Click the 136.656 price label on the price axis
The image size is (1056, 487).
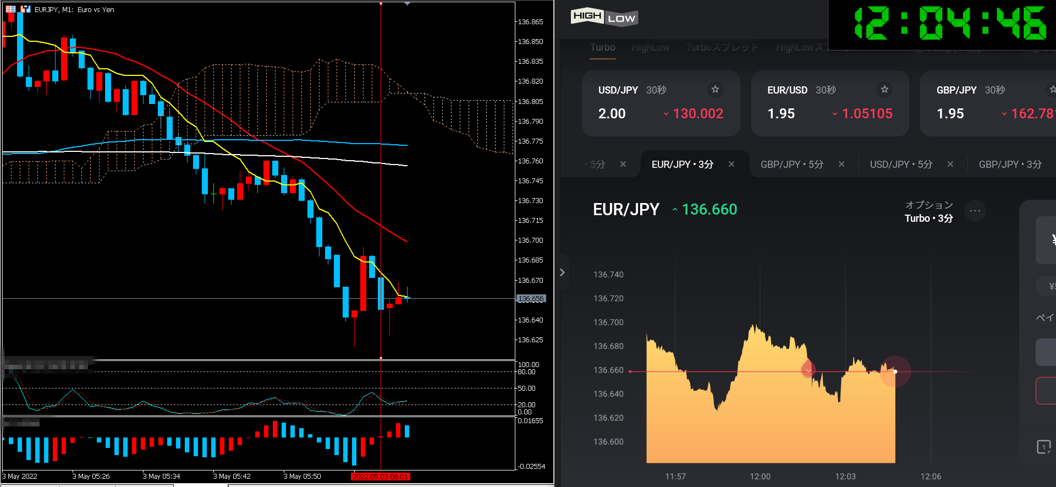click(531, 299)
